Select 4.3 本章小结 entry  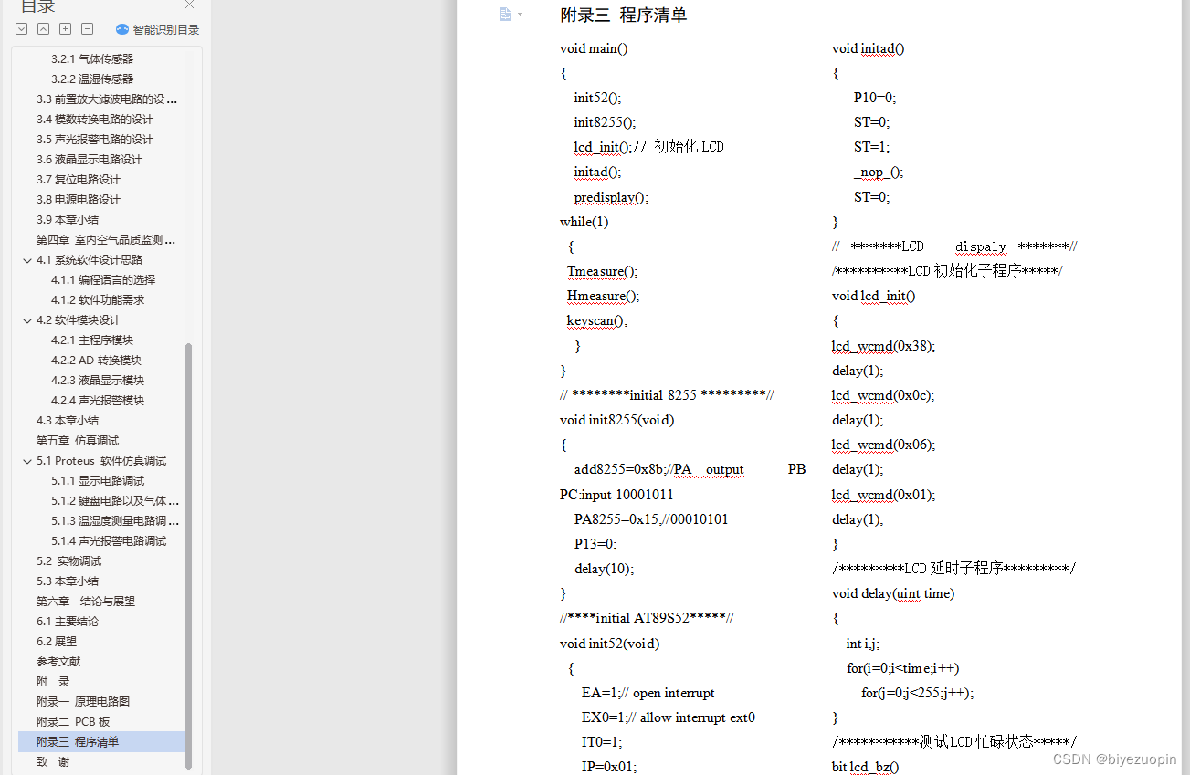pos(68,421)
